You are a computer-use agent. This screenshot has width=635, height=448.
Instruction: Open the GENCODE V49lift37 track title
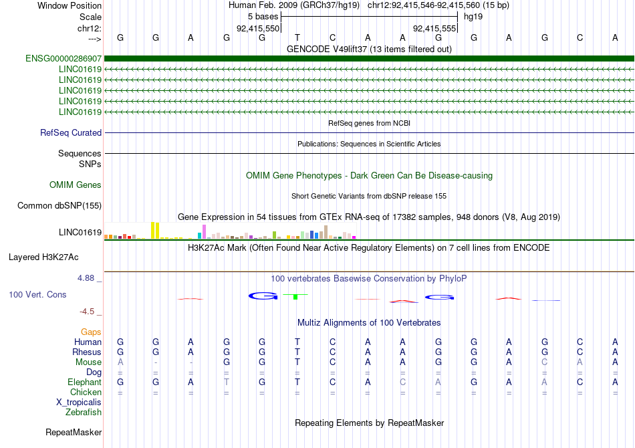(369, 49)
